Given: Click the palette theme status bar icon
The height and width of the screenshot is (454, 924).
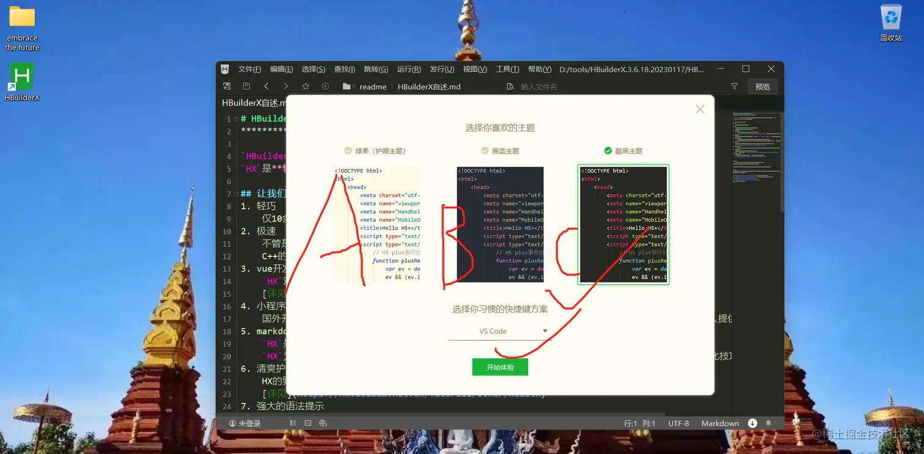Looking at the screenshot, I should [323, 423].
